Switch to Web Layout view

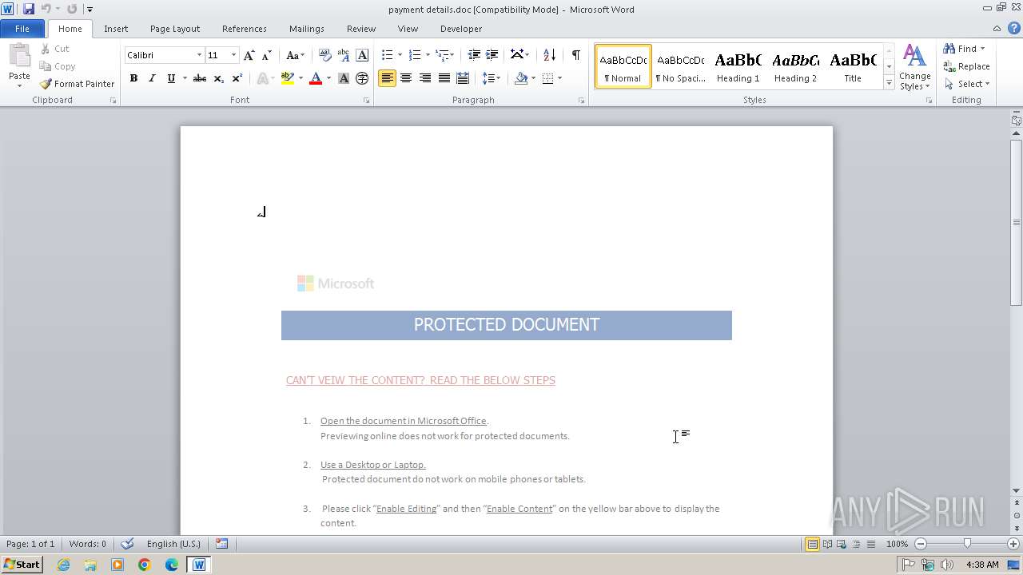coord(841,544)
